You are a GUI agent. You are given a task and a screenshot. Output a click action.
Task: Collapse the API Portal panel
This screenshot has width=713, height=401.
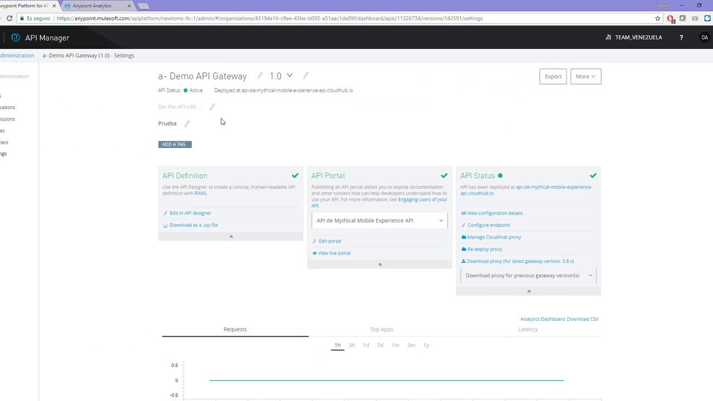pos(380,265)
